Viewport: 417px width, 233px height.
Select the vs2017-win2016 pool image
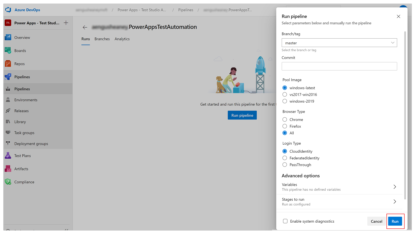[285, 94]
